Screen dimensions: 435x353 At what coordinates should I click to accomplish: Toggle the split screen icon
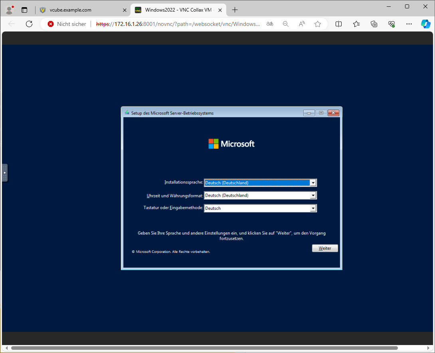338,24
